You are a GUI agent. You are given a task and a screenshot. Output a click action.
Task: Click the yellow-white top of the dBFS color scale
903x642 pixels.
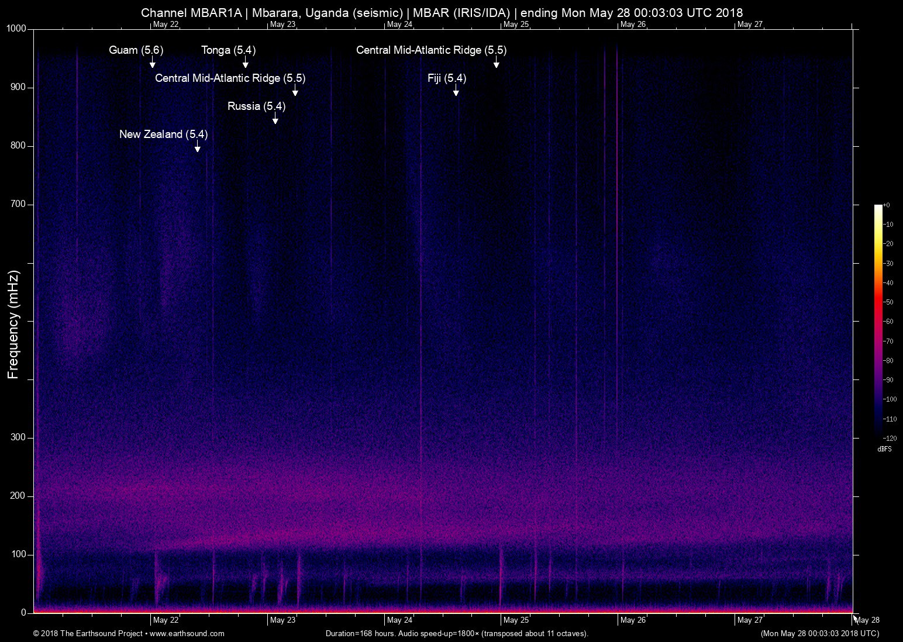(x=878, y=208)
